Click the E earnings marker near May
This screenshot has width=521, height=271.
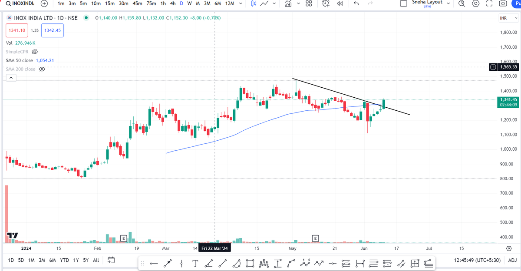(315, 238)
